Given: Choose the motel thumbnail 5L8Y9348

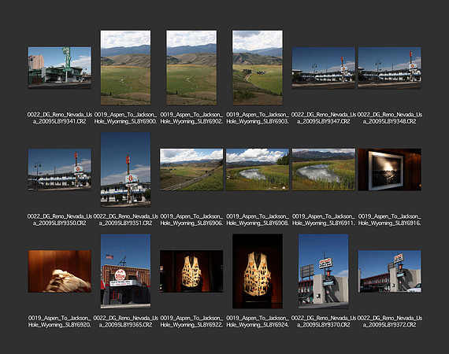Looking at the screenshot, I should [389, 68].
